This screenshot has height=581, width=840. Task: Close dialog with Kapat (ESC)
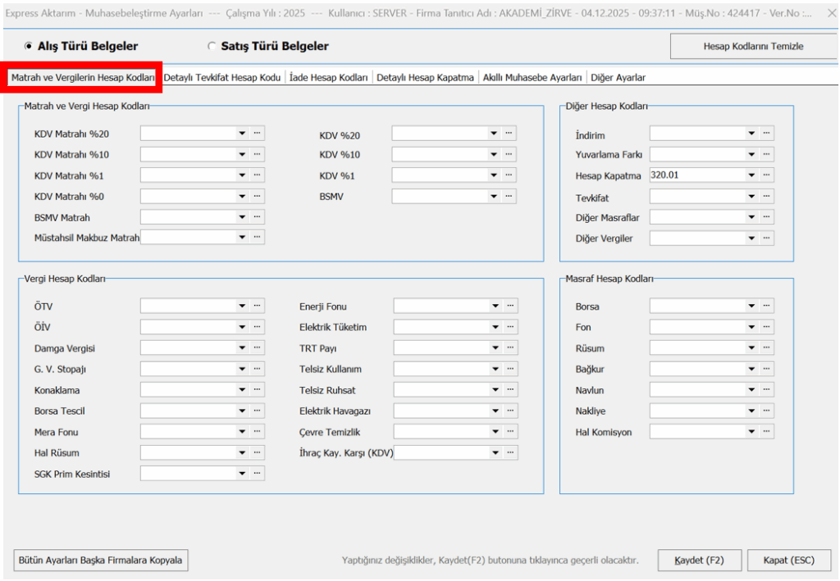[x=789, y=561]
